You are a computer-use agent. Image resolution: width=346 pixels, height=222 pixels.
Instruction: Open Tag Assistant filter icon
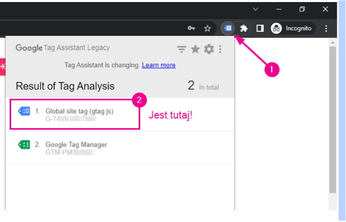(181, 49)
